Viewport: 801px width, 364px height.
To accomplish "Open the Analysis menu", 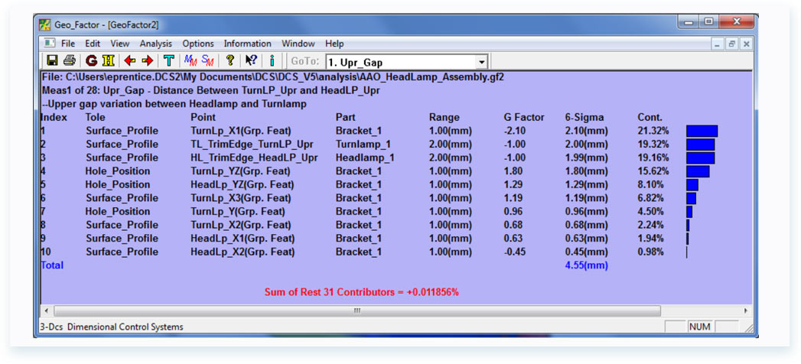I will tap(156, 44).
